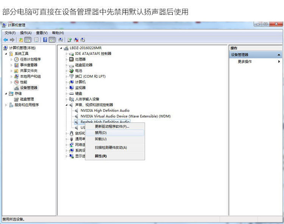Open the 操作(A) menu
Screen dimensions: 284x224
click(26, 33)
